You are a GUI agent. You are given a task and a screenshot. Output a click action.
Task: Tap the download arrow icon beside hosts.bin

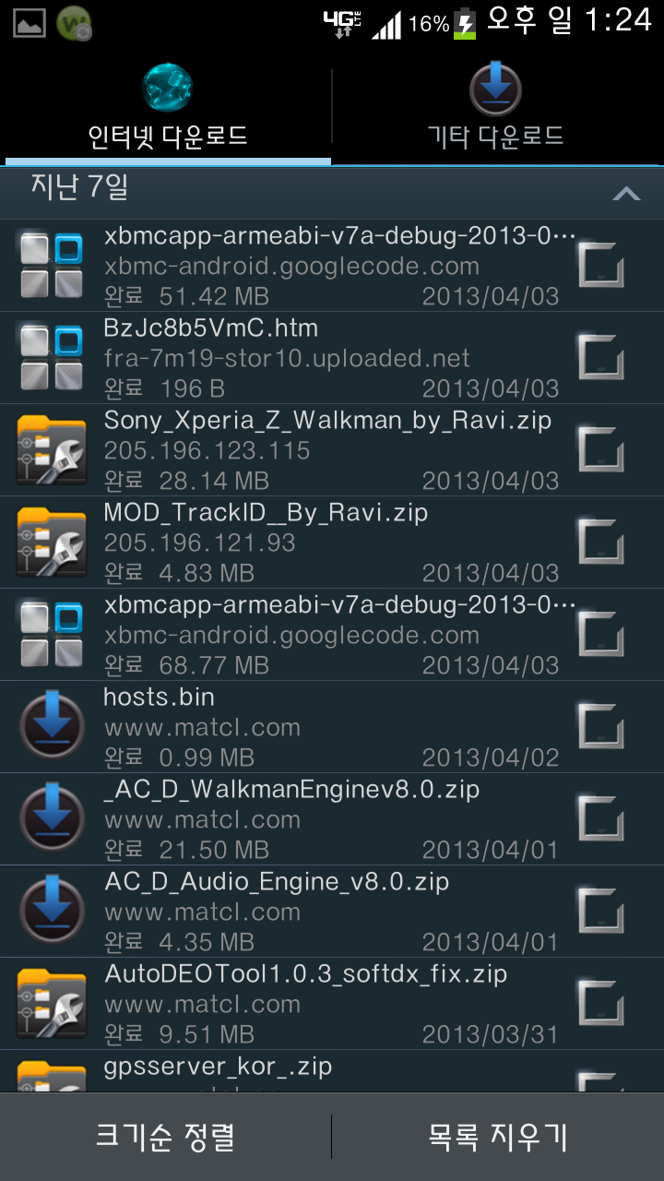pyautogui.click(x=52, y=727)
